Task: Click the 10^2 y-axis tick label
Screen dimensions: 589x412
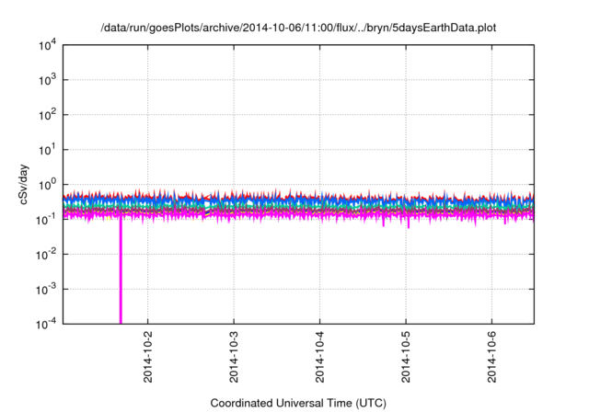Action: (x=48, y=115)
